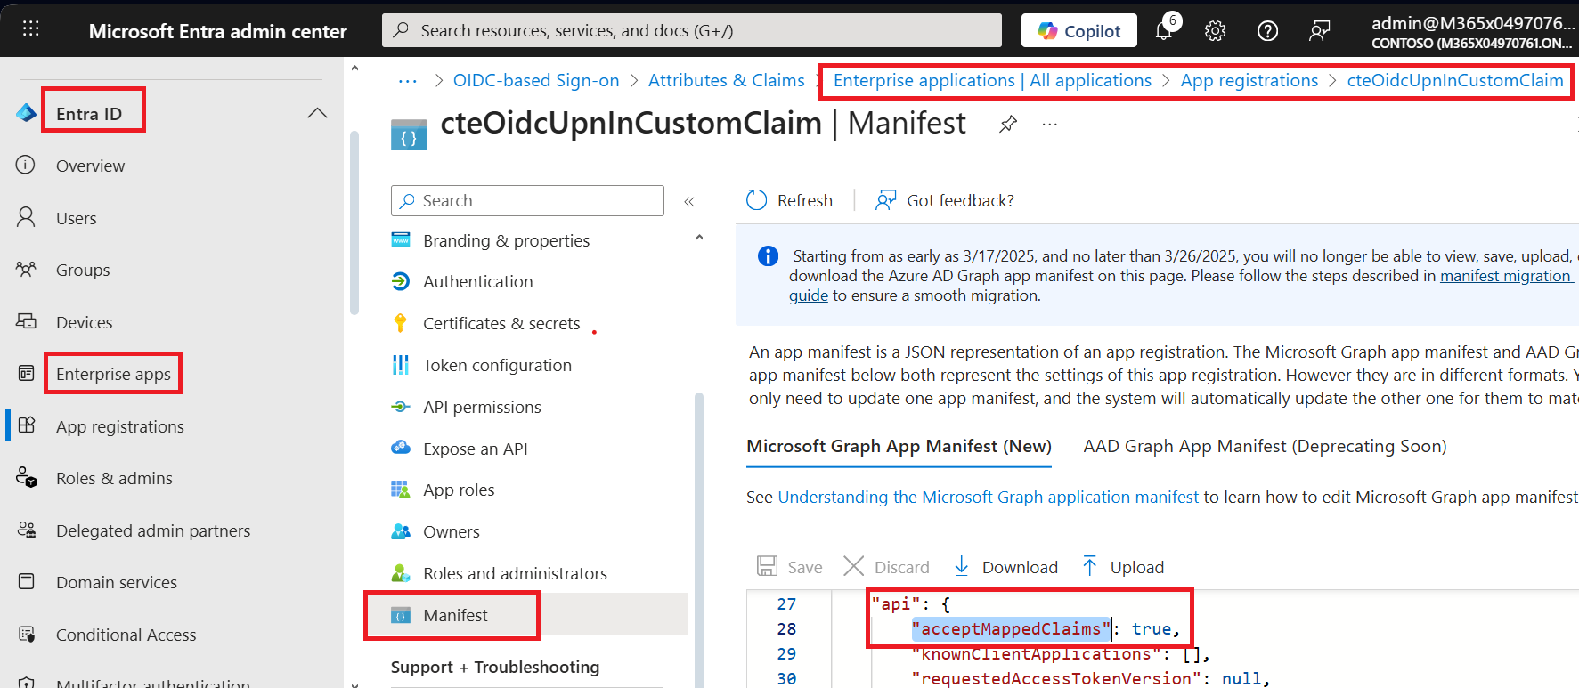Discard manifest changes

tap(886, 567)
